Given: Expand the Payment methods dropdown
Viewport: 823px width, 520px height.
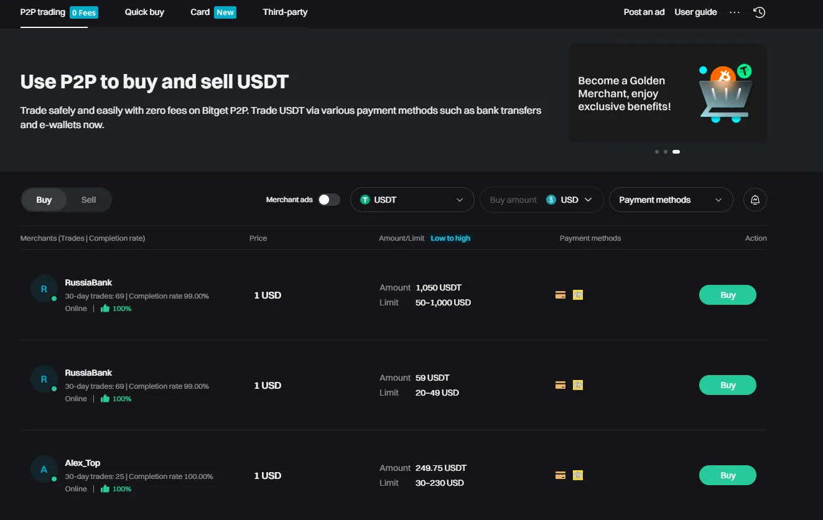Looking at the screenshot, I should click(x=671, y=200).
